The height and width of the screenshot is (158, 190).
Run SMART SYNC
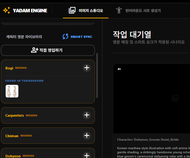[x=77, y=37]
